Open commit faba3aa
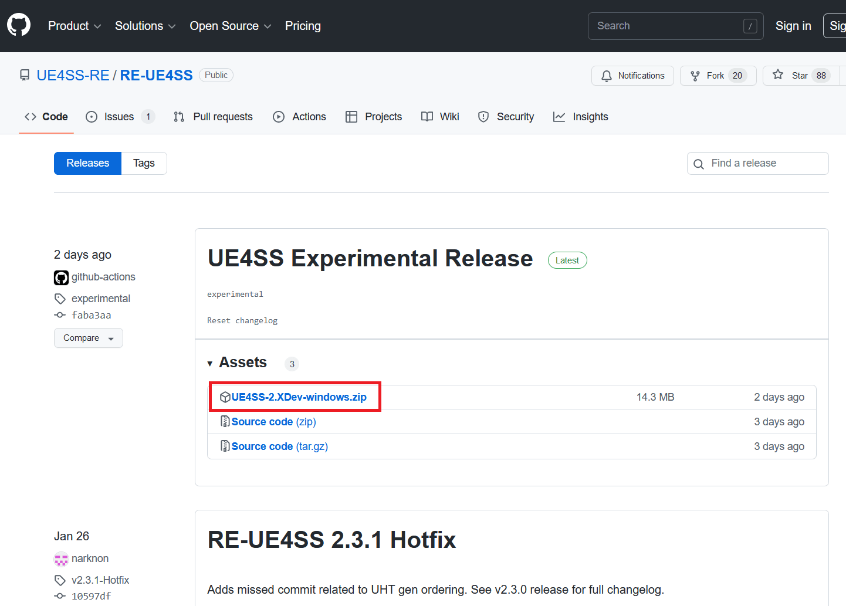 (x=91, y=315)
